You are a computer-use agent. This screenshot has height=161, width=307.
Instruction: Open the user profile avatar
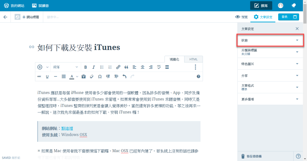[x=281, y=6]
